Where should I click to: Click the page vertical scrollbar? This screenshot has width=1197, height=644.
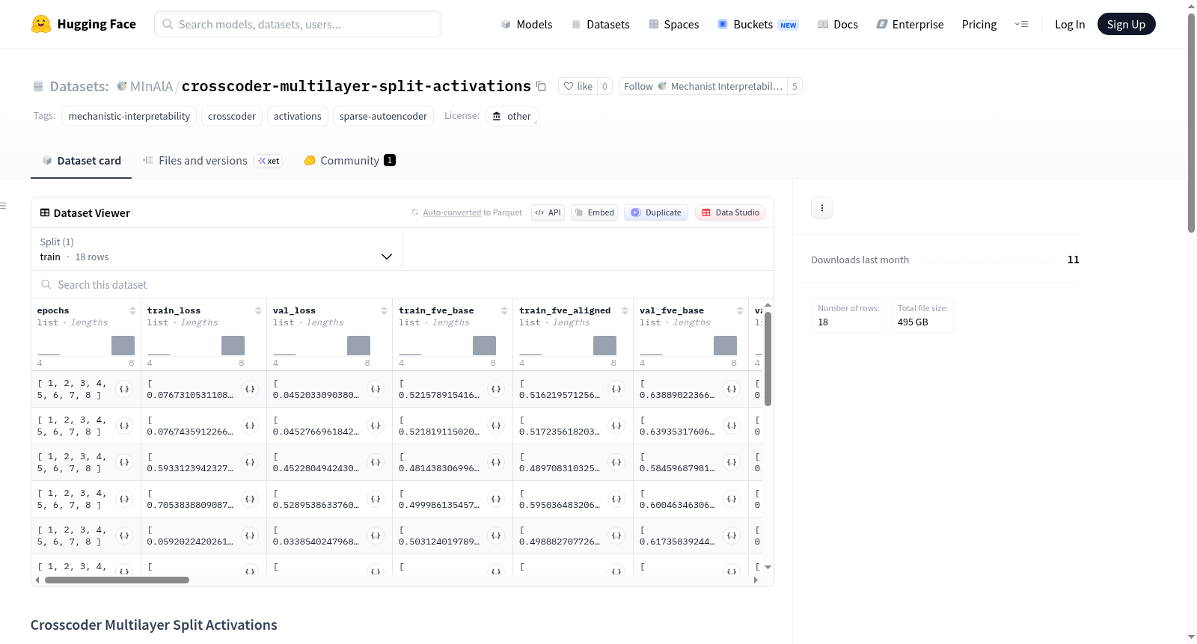(x=1191, y=123)
